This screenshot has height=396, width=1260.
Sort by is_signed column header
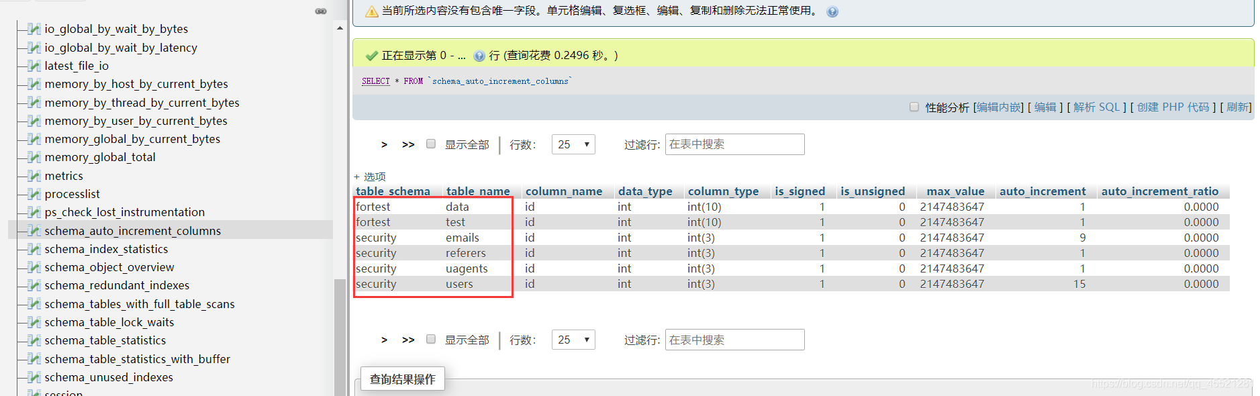tap(799, 191)
